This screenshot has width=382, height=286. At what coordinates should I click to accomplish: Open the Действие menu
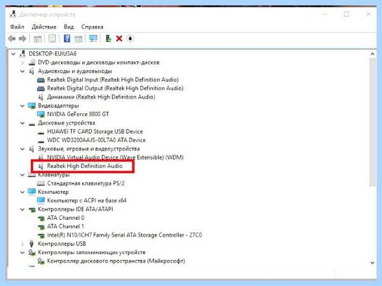[x=44, y=27]
